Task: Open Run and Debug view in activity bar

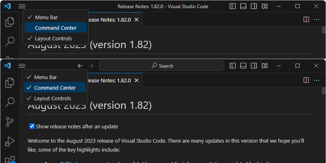Action: click(9, 142)
